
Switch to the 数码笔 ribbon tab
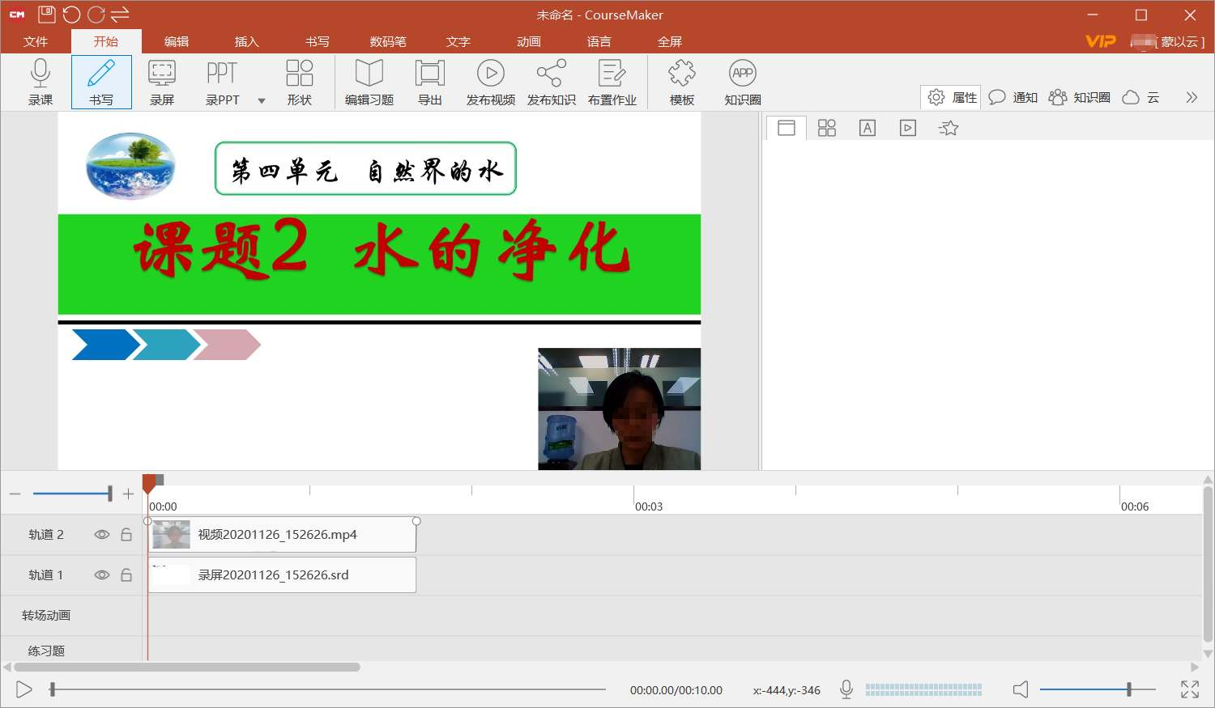[x=388, y=41]
